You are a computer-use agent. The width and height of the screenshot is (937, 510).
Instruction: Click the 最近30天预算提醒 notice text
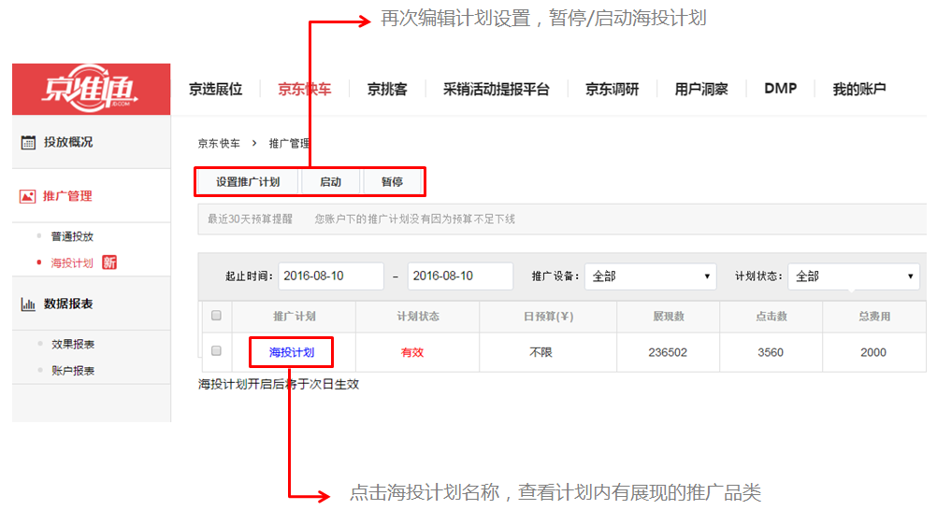coord(251,220)
